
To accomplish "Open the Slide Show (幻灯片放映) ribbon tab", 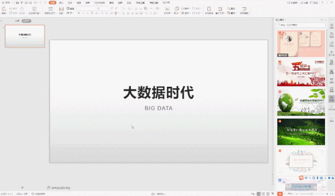I will 99,3.
